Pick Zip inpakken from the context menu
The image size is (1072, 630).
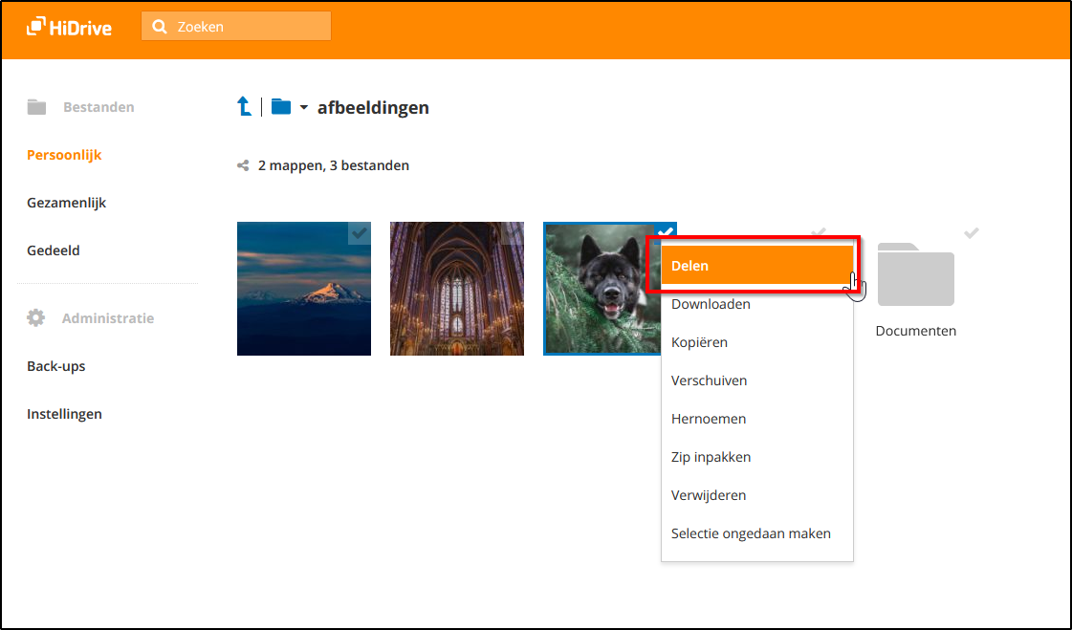click(x=711, y=457)
